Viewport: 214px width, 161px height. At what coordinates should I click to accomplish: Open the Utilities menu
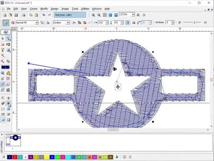(x=85, y=9)
